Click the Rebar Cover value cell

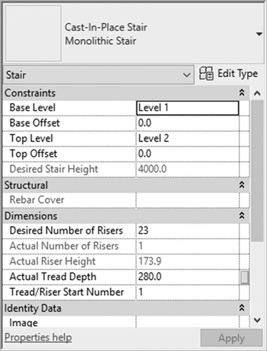coord(187,200)
